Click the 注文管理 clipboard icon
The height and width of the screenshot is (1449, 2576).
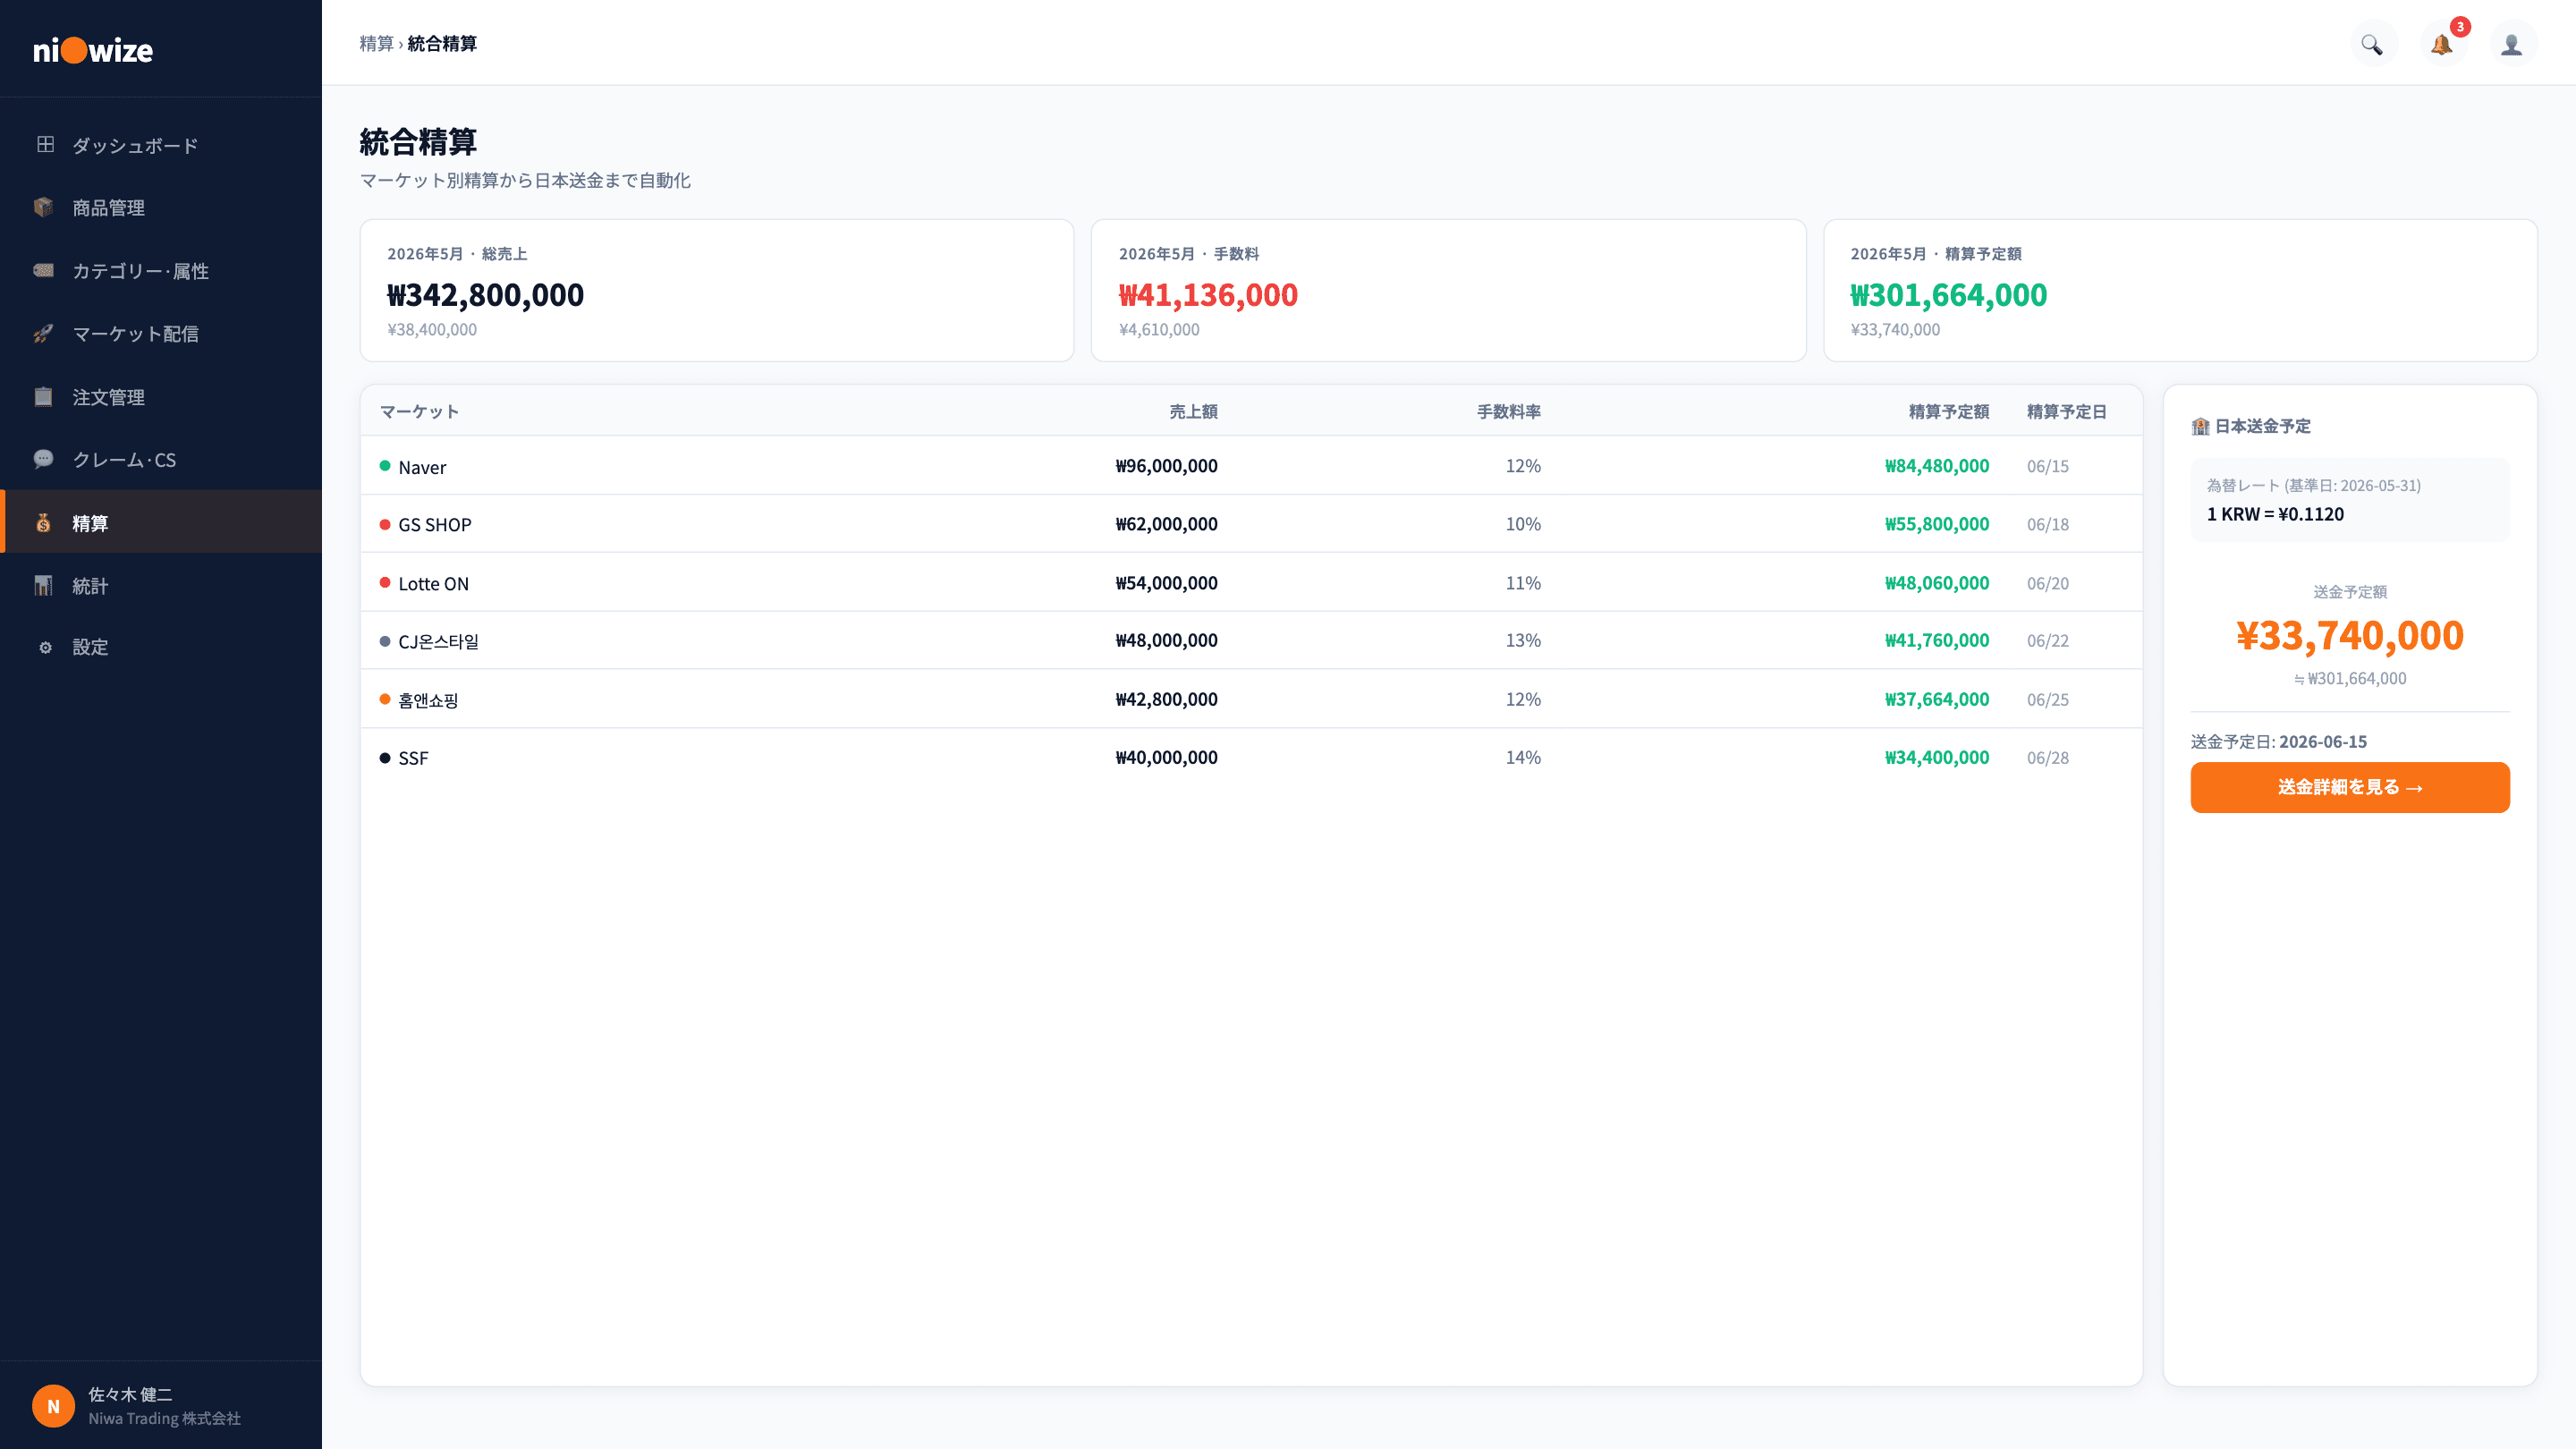click(x=44, y=396)
